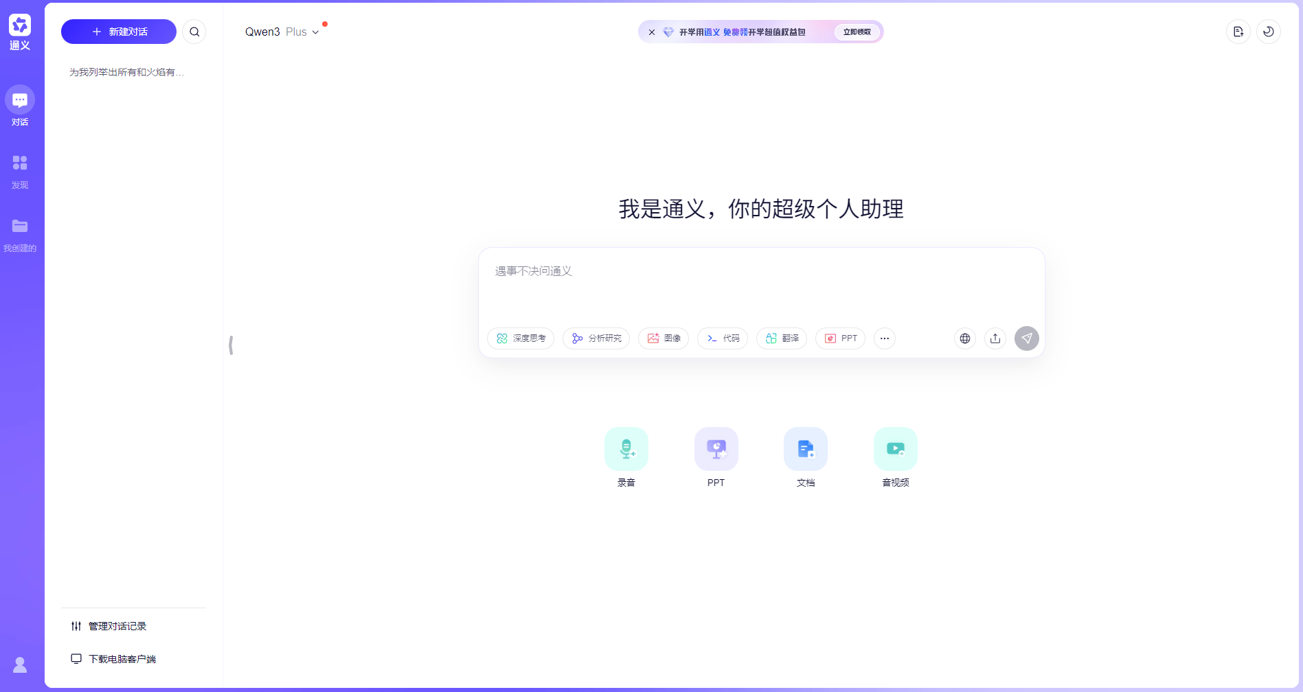Image resolution: width=1303 pixels, height=692 pixels.
Task: Open the 文档 document tool
Action: click(x=805, y=449)
